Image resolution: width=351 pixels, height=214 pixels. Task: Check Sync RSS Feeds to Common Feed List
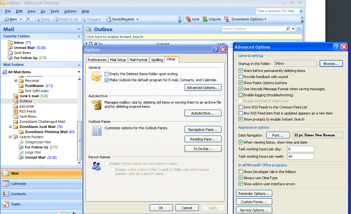241,107
